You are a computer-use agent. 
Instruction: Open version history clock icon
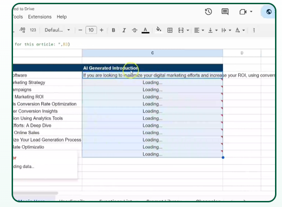(209, 12)
